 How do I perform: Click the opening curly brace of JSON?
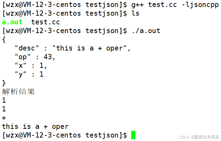(x=4, y=39)
